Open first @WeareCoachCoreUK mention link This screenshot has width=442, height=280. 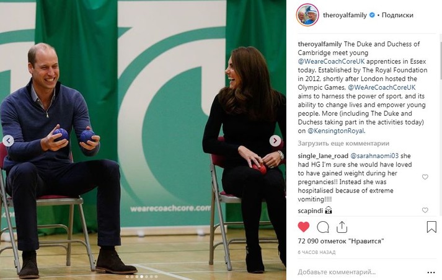331,61
